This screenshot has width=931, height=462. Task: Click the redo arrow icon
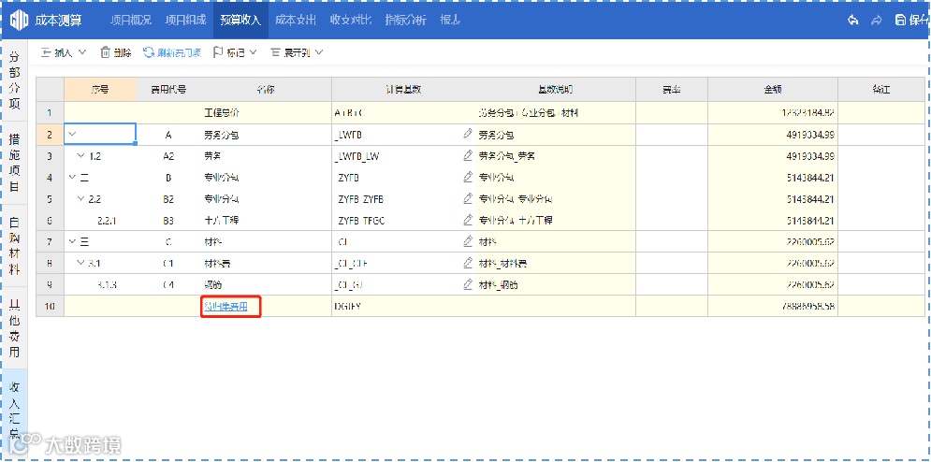(x=877, y=21)
